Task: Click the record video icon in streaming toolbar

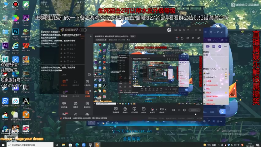Action: pos(174,110)
